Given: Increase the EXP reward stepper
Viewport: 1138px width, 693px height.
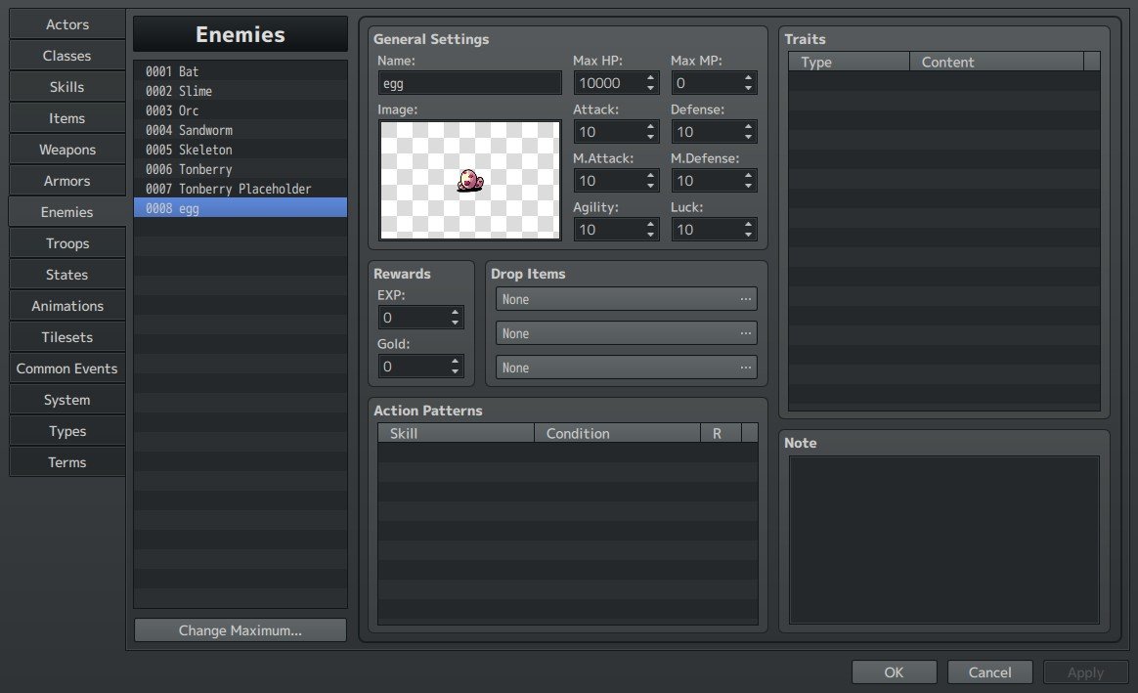Looking at the screenshot, I should [x=455, y=312].
